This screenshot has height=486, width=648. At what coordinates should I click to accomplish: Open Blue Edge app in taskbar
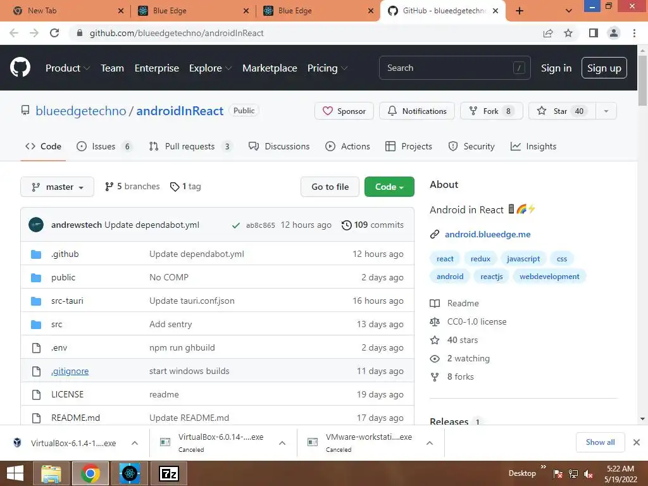(x=130, y=473)
